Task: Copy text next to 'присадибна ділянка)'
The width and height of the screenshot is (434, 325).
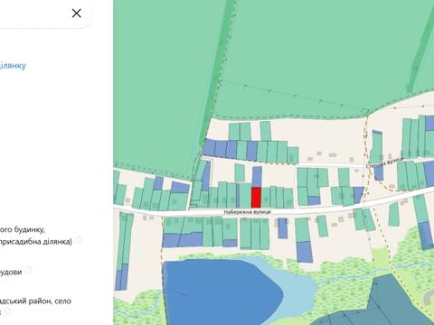Action: [79, 240]
